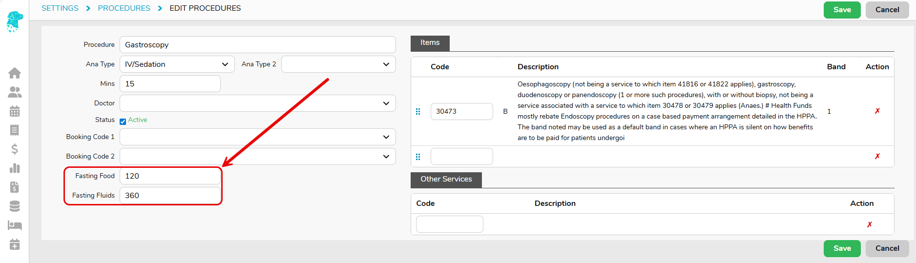Open the bar chart reports icon

[x=15, y=168]
